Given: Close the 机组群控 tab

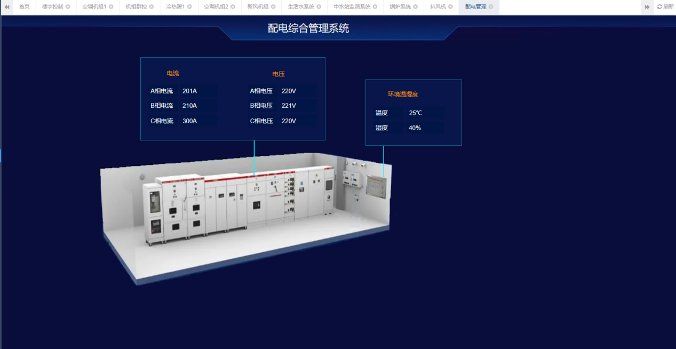Looking at the screenshot, I should tap(152, 7).
